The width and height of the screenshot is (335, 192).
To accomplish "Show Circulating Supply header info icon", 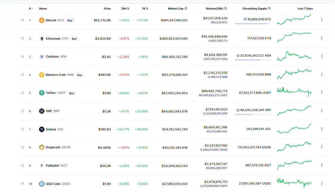I will coord(269,8).
